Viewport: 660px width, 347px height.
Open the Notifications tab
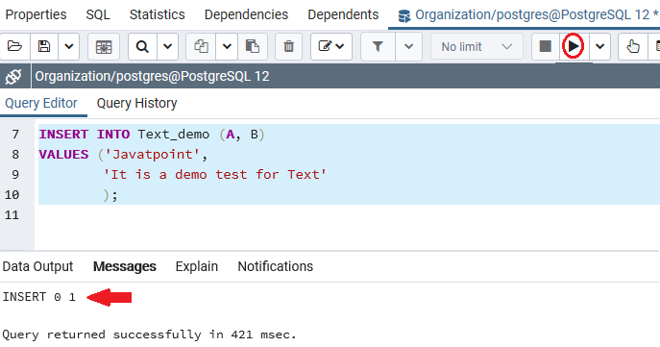[x=276, y=266]
